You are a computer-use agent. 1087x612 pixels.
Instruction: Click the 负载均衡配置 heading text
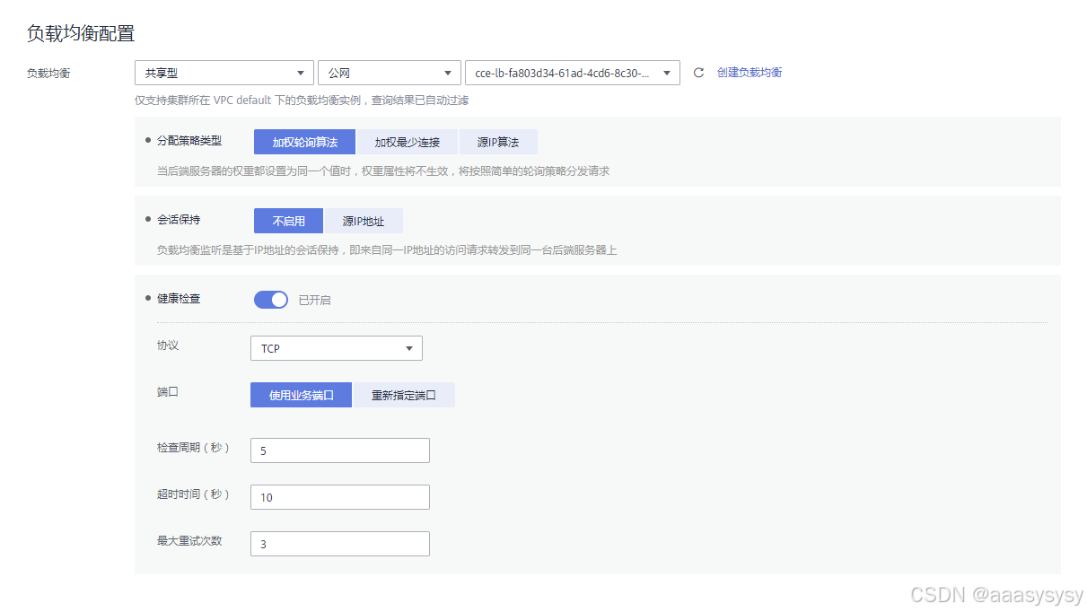point(81,34)
